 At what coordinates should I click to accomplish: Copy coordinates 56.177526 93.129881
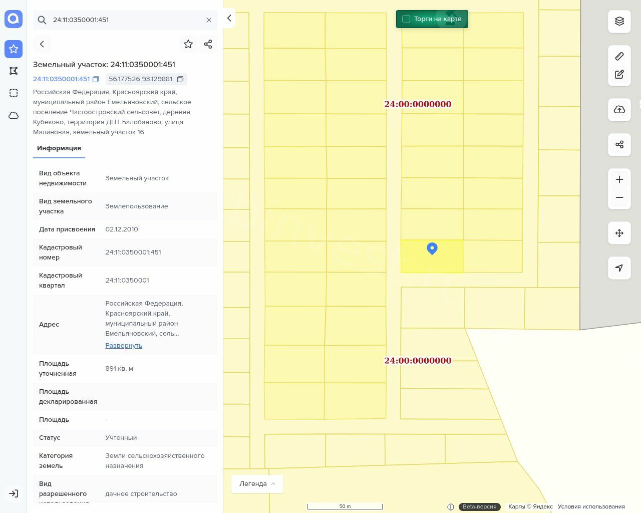click(180, 79)
